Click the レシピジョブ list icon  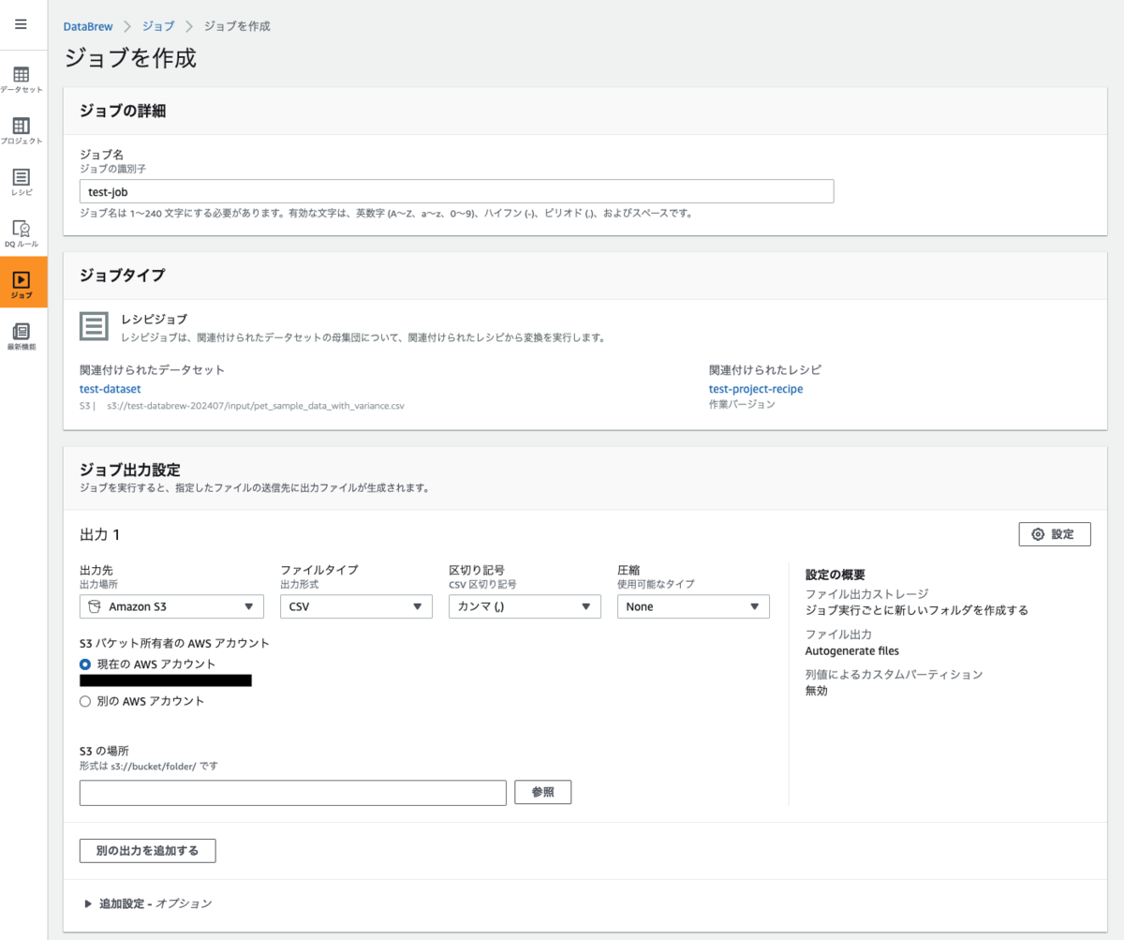(94, 326)
